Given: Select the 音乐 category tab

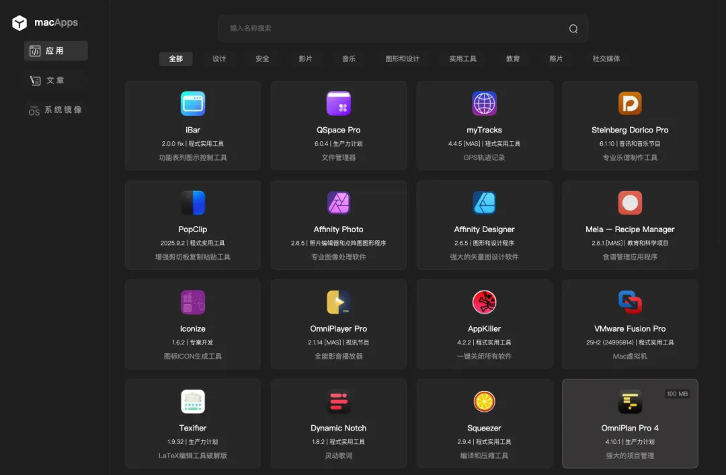Looking at the screenshot, I should [349, 59].
